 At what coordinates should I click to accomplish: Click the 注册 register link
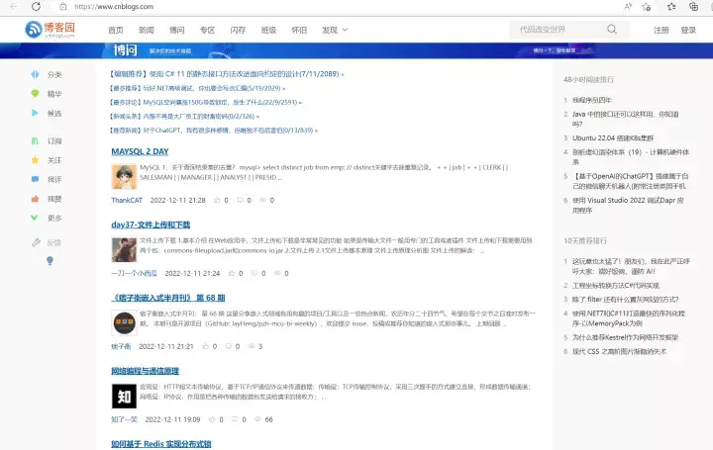(x=662, y=30)
